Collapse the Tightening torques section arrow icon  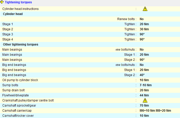(2, 2)
